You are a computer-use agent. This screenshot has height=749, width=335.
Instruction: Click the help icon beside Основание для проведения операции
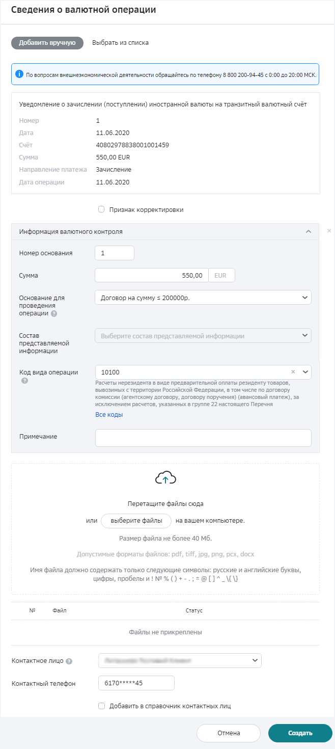pyautogui.click(x=54, y=314)
